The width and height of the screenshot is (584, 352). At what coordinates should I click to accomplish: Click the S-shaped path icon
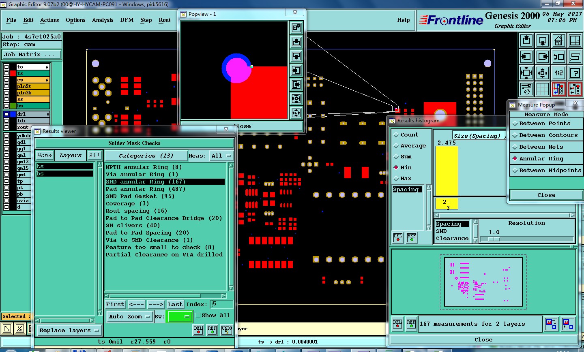(575, 57)
